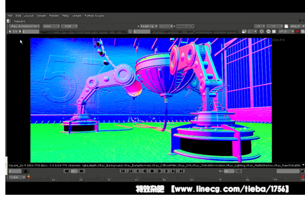The image size is (305, 198).
Task: Jump to the last frame
Action: click(181, 171)
